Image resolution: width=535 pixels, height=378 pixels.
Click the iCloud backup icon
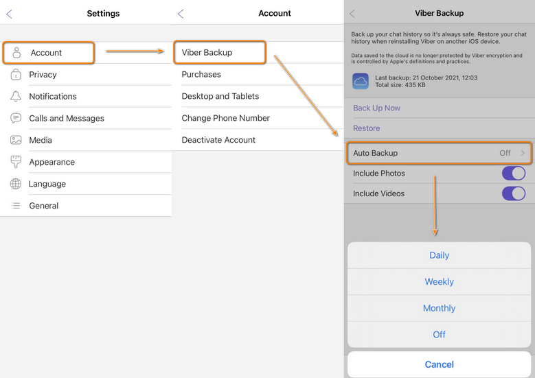(361, 81)
